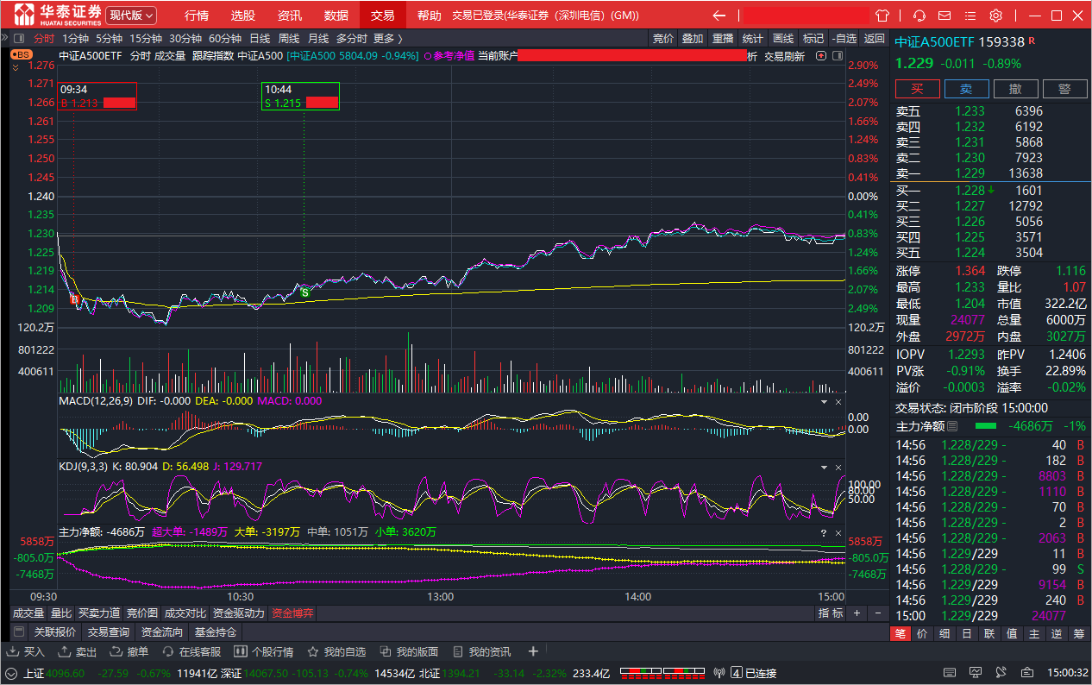Open the 行情 menu
Image resolution: width=1092 pixels, height=685 pixels.
pos(197,16)
